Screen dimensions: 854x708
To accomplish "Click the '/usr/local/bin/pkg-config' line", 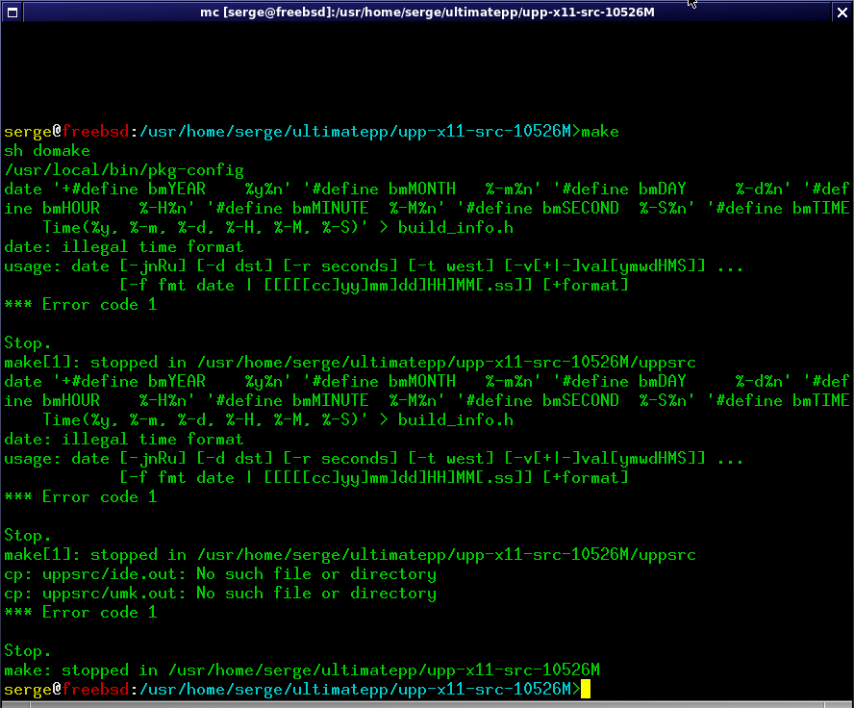I will (x=124, y=170).
